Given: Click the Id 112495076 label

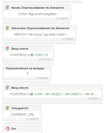Looking at the screenshot, I should tap(62, 18).
